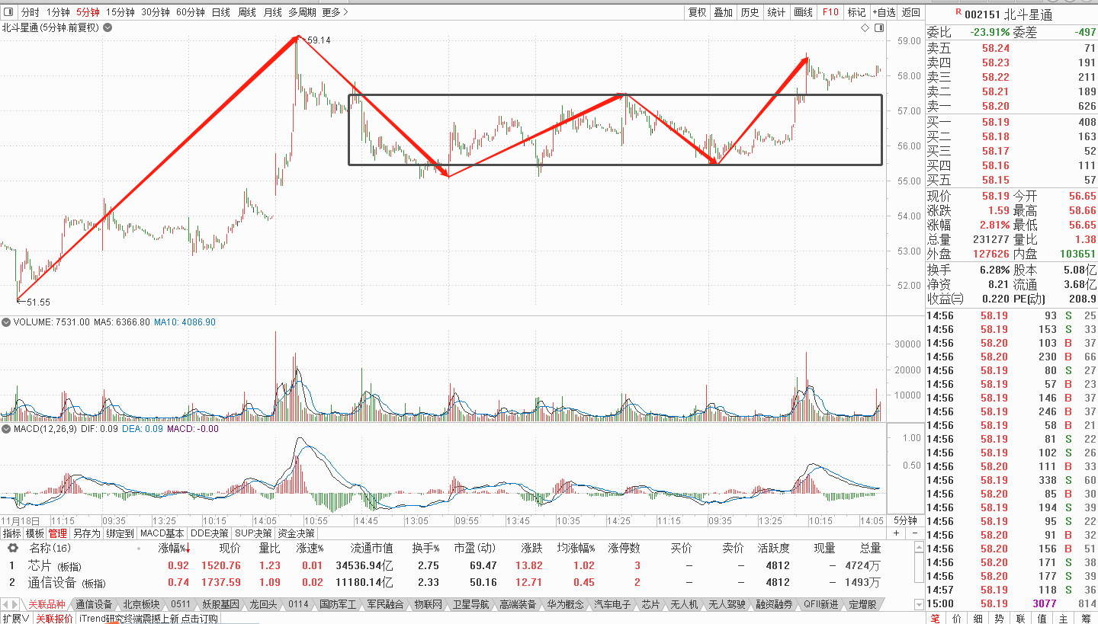Viewport: 1098px width, 624px height.
Task: Open the 关联报价 tab
Action: point(55,618)
